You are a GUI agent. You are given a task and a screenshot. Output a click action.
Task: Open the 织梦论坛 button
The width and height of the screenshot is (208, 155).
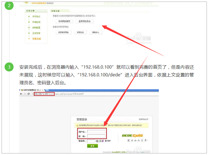click(x=80, y=32)
